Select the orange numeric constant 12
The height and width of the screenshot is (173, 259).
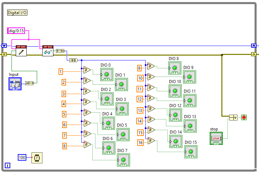[x=140, y=99]
